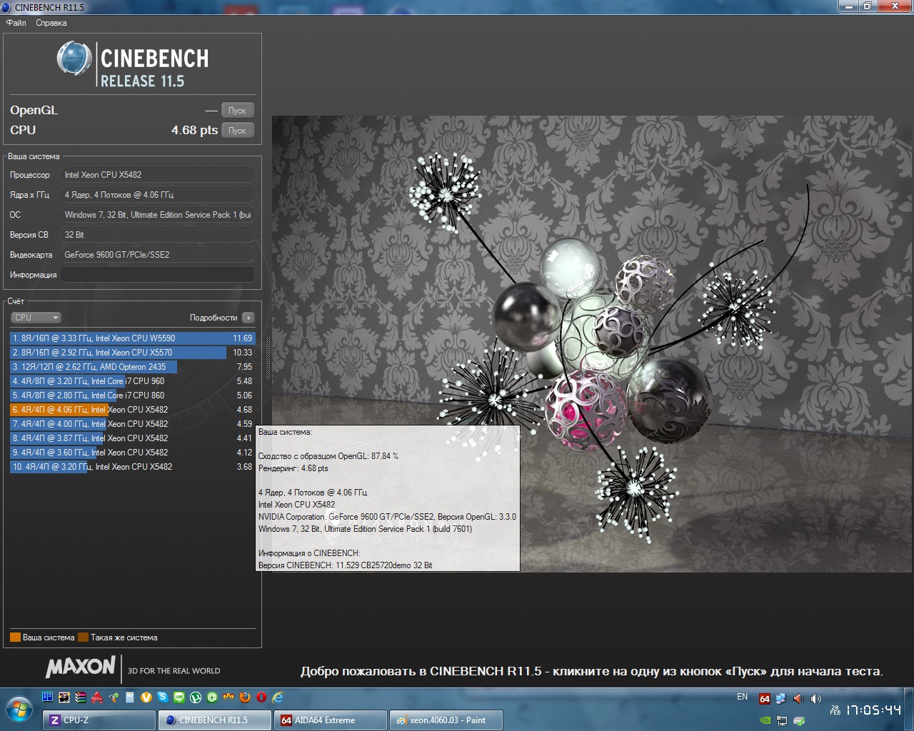The height and width of the screenshot is (731, 914).
Task: Launch the orange V quick launch icon
Action: click(146, 697)
